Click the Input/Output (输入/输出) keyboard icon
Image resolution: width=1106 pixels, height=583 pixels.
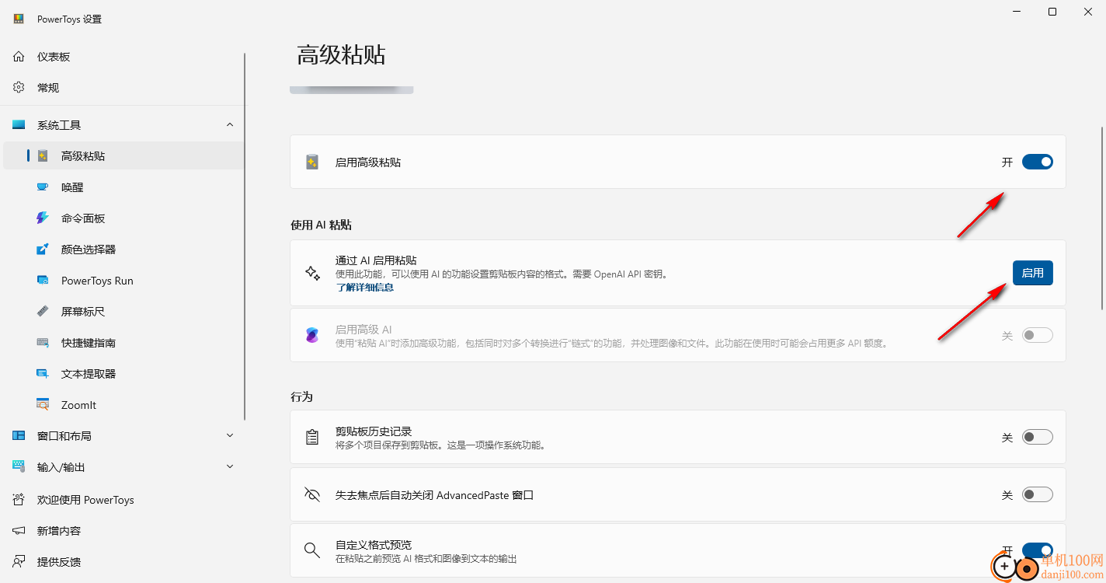click(19, 467)
